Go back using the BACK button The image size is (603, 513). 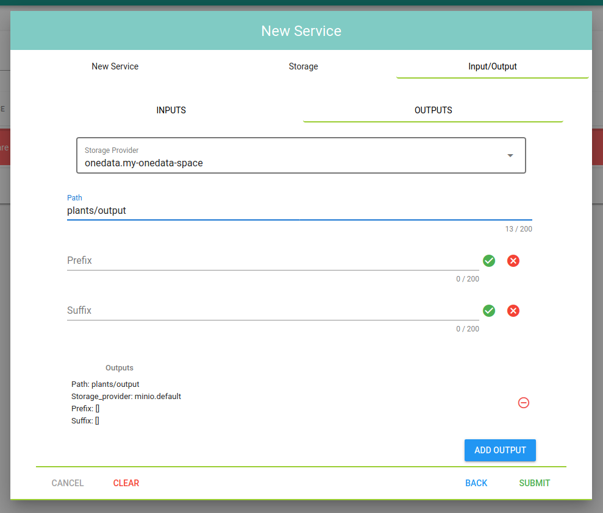click(x=476, y=483)
